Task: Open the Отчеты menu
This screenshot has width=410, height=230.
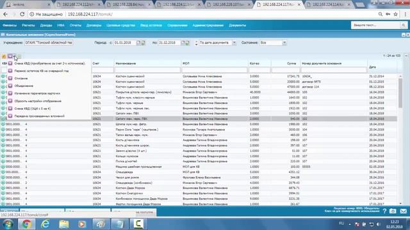Action: (x=76, y=26)
